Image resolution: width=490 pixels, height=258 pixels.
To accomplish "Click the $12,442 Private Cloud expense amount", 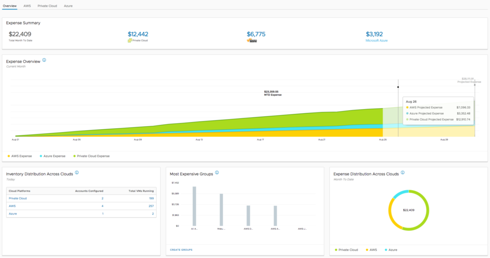I will click(x=138, y=34).
